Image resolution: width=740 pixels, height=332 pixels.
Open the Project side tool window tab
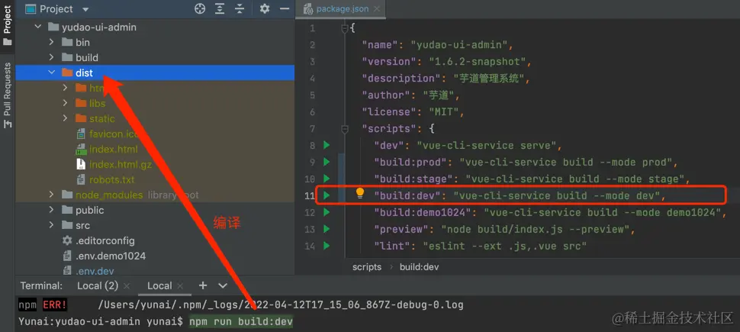7,24
